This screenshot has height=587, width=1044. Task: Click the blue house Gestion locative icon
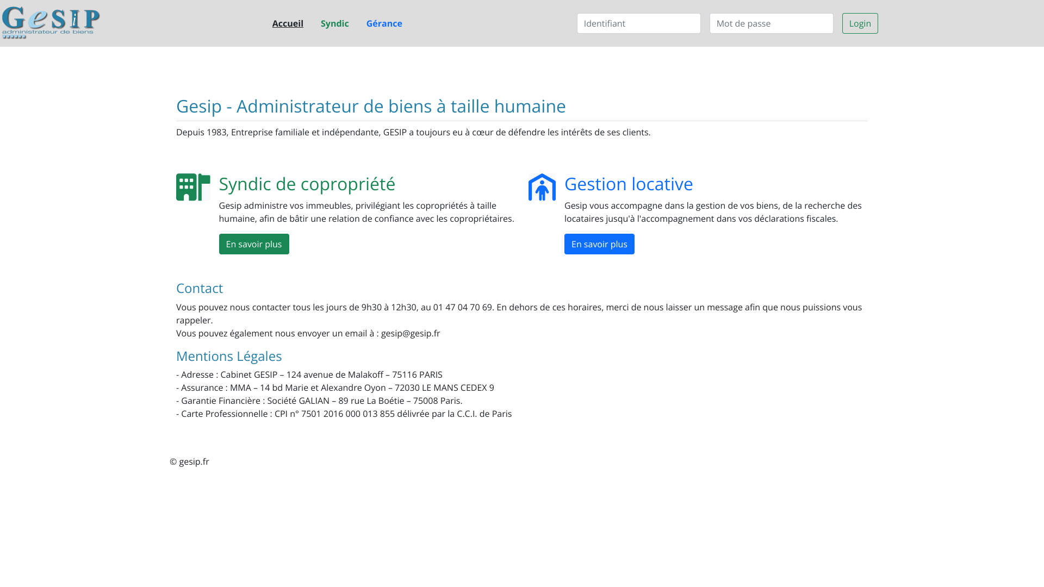pyautogui.click(x=542, y=187)
